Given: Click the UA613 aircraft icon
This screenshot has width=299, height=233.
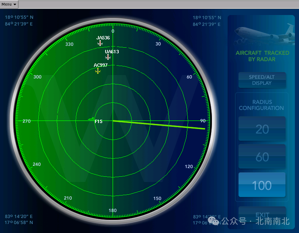Looking at the screenshot, I should pyautogui.click(x=108, y=57).
